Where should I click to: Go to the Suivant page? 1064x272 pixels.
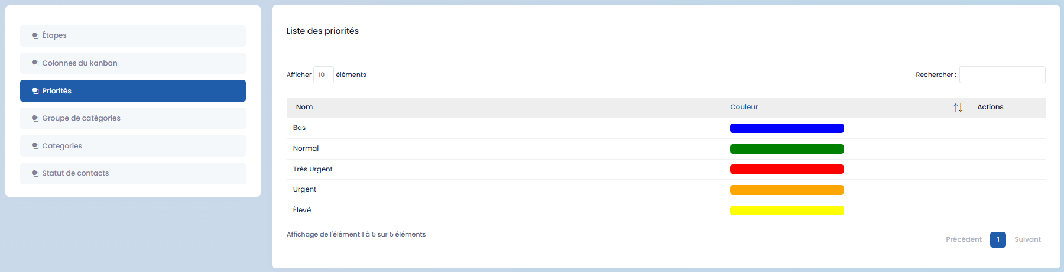(x=1027, y=239)
